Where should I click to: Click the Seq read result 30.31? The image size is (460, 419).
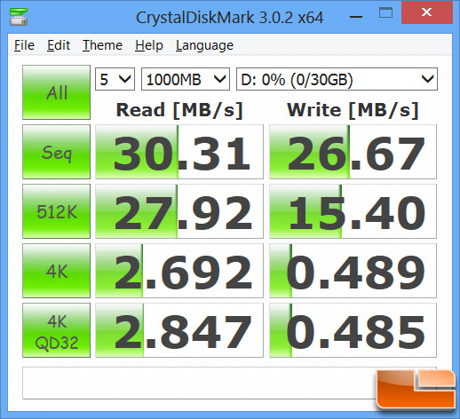(x=179, y=152)
